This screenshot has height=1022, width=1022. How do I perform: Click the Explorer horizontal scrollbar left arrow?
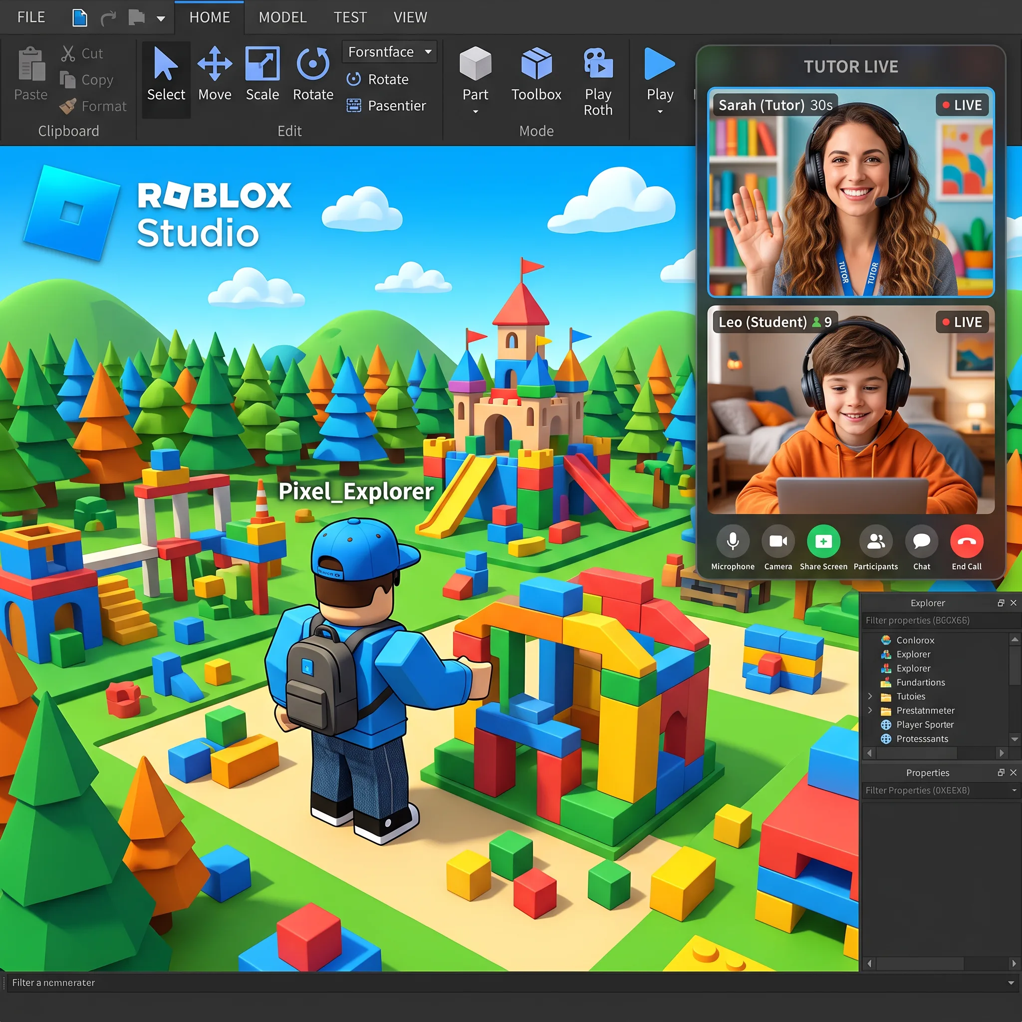point(870,753)
